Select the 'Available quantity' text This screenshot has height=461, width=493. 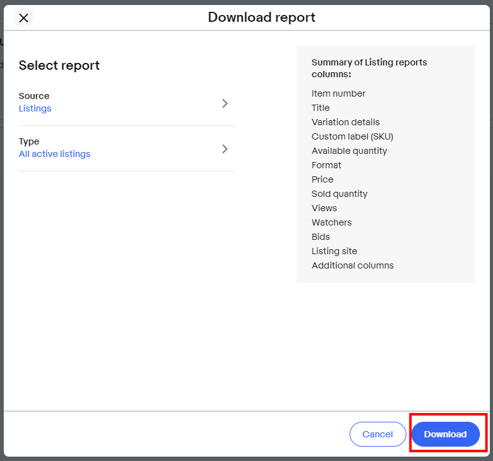coord(349,151)
